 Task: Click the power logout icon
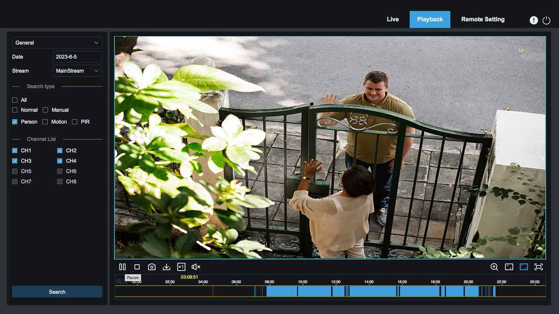tap(546, 20)
